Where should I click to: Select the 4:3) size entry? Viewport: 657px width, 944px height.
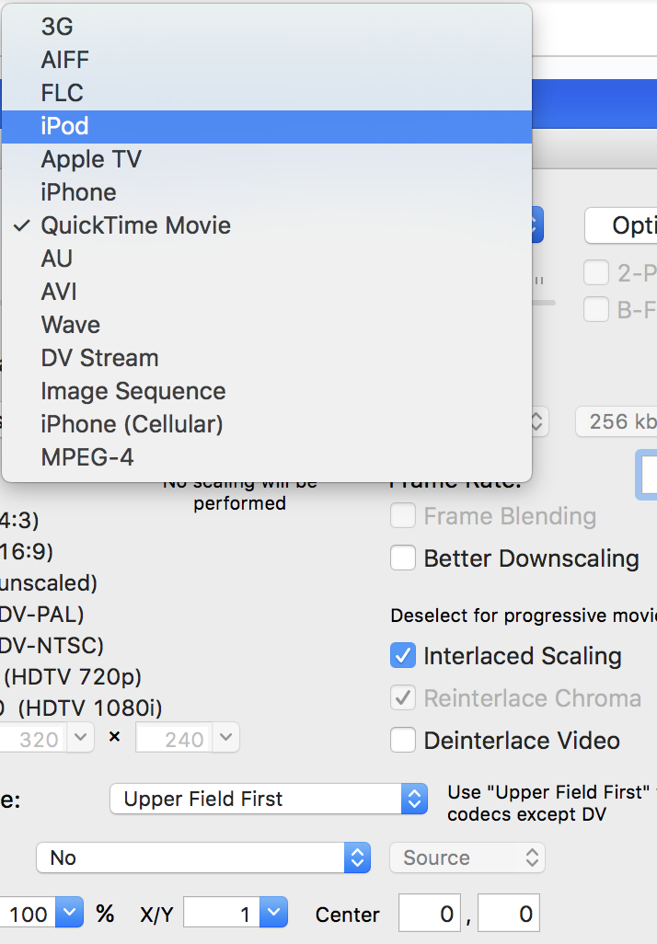[20, 520]
